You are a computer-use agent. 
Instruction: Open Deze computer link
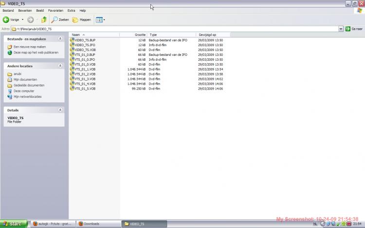click(x=24, y=91)
